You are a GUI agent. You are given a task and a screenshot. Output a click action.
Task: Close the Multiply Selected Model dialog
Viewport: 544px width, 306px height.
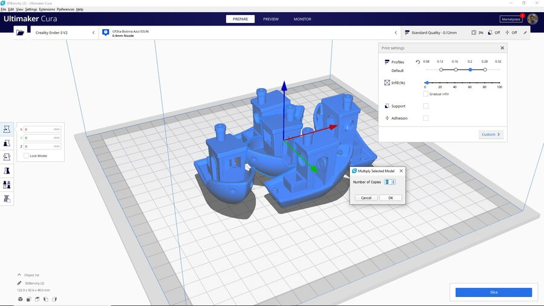tap(401, 171)
